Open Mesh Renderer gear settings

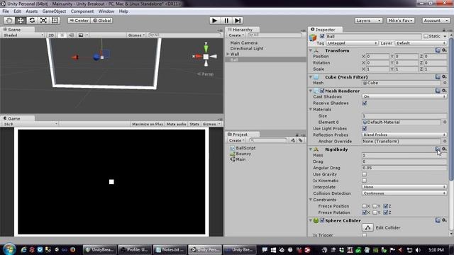coord(444,91)
